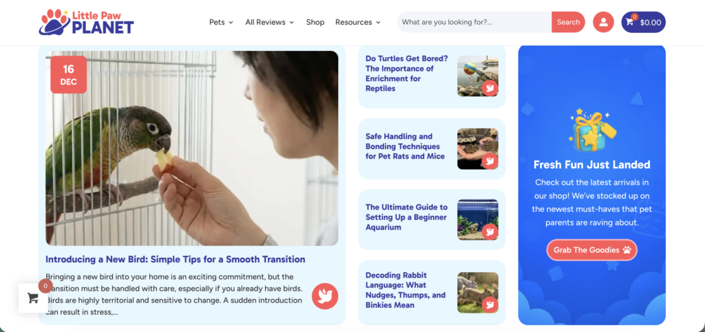Open the Shop menu item

click(x=315, y=22)
